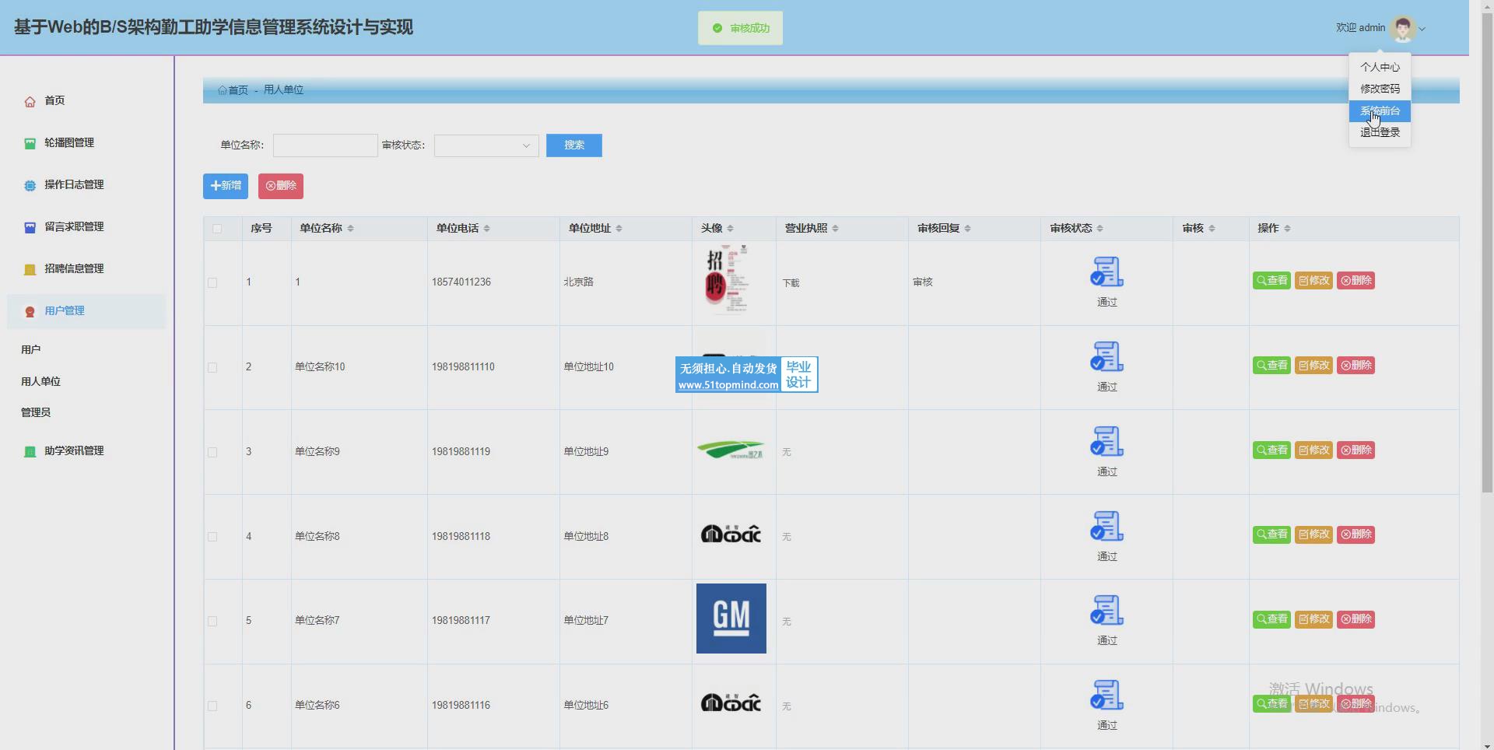The height and width of the screenshot is (750, 1494).
Task: Click the 招聘信息管理 sidebar icon
Action: tap(30, 270)
